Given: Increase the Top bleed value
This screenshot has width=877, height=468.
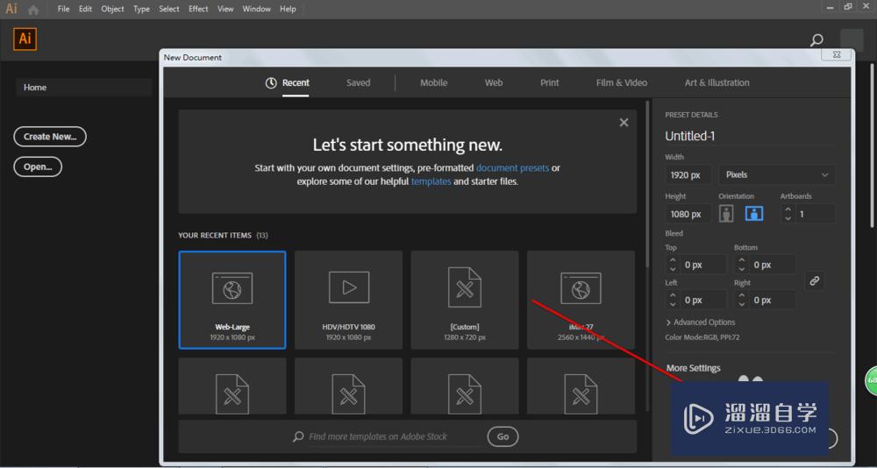Looking at the screenshot, I should click(x=673, y=260).
